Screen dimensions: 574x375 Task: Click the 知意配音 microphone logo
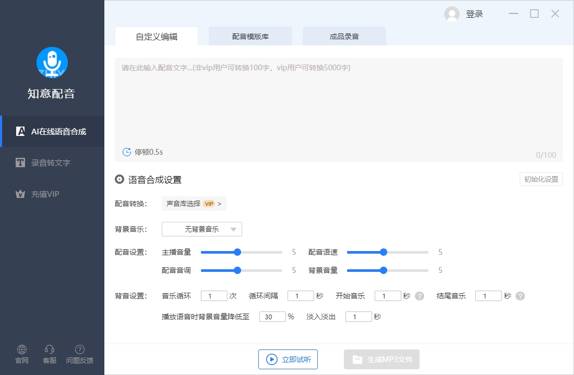coord(52,63)
